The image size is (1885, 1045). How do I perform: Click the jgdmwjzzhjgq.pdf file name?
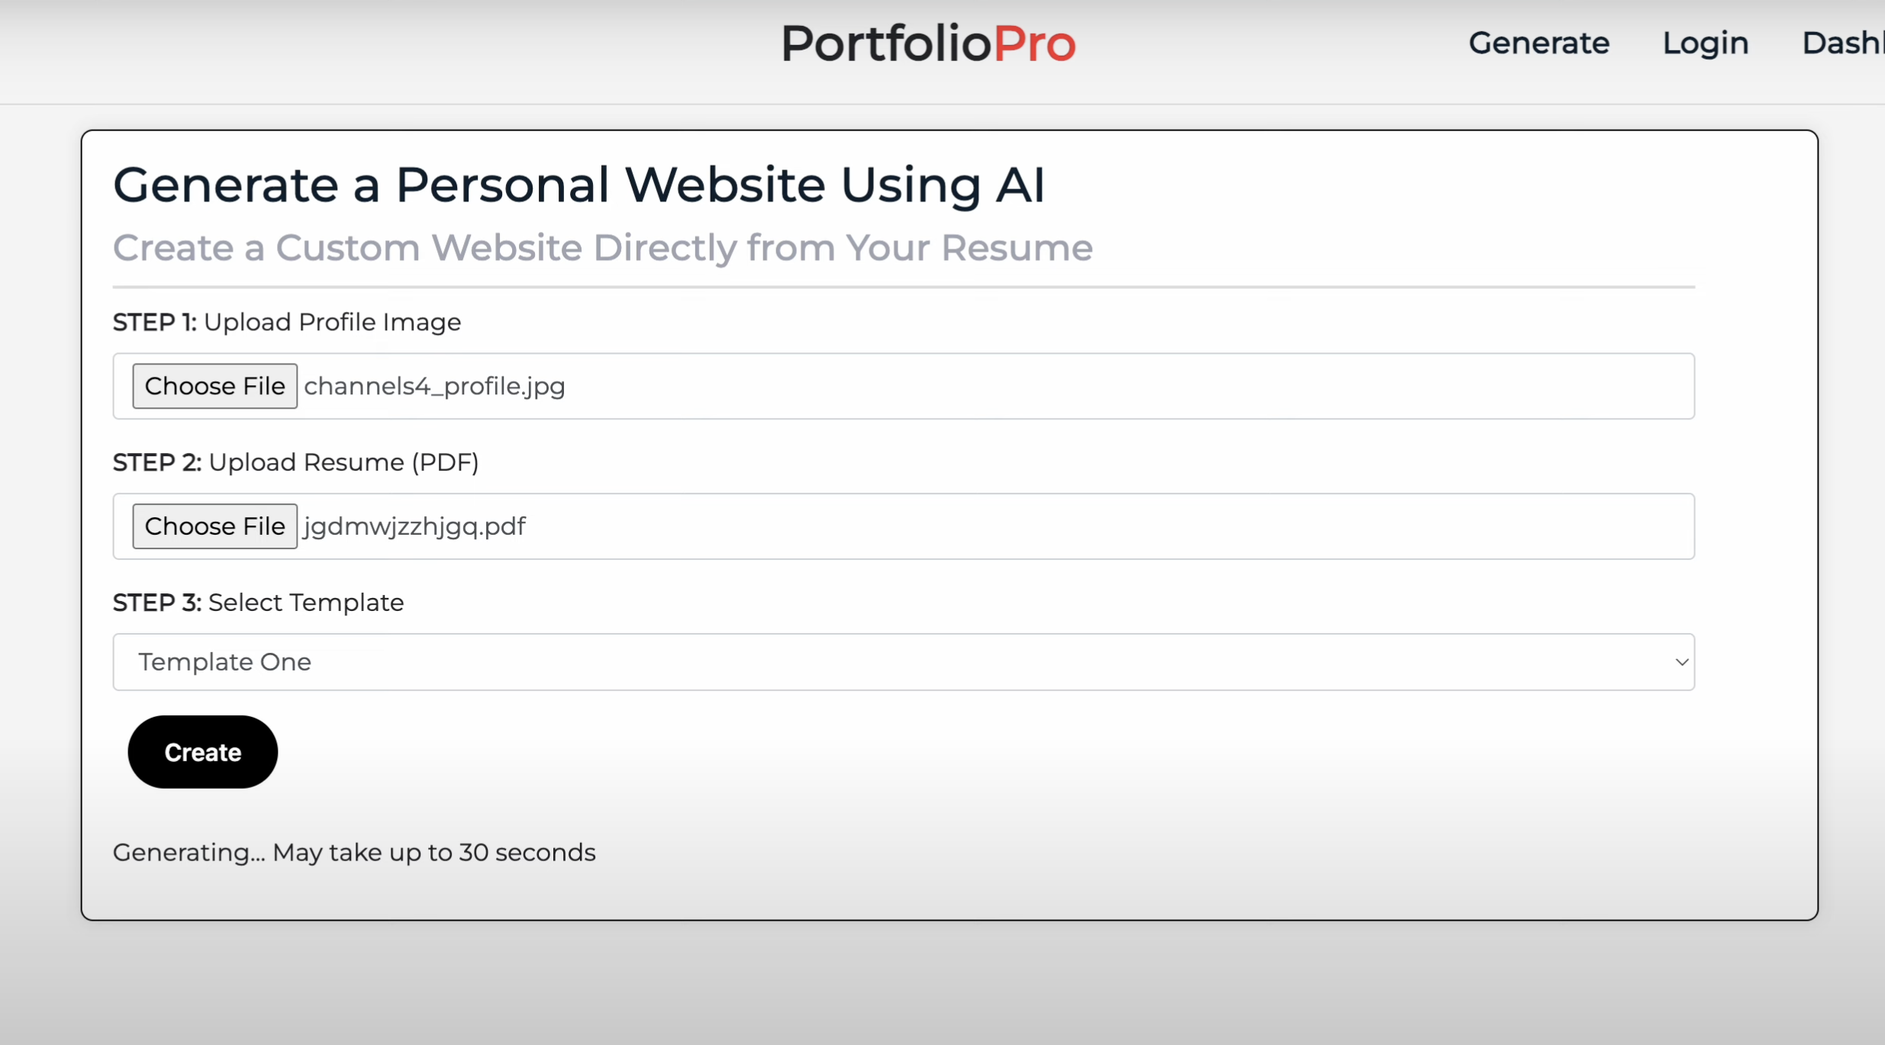click(x=414, y=526)
